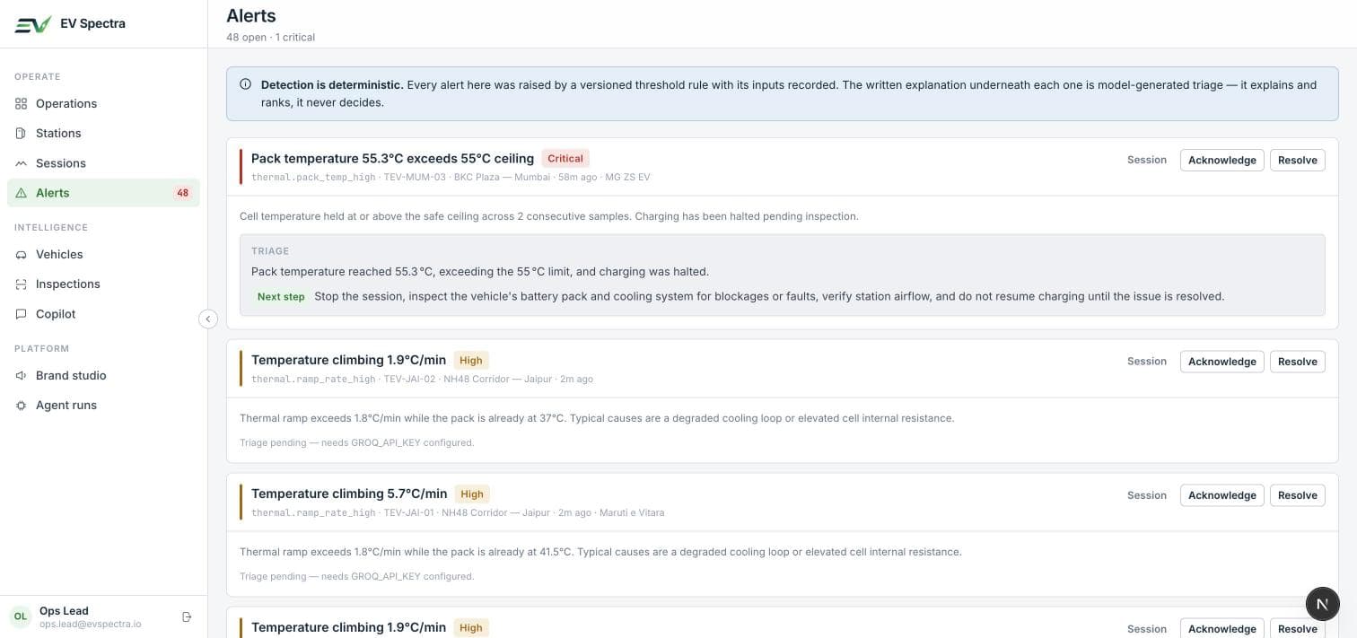Click the TRIAGE label in the first alert

[x=270, y=251]
